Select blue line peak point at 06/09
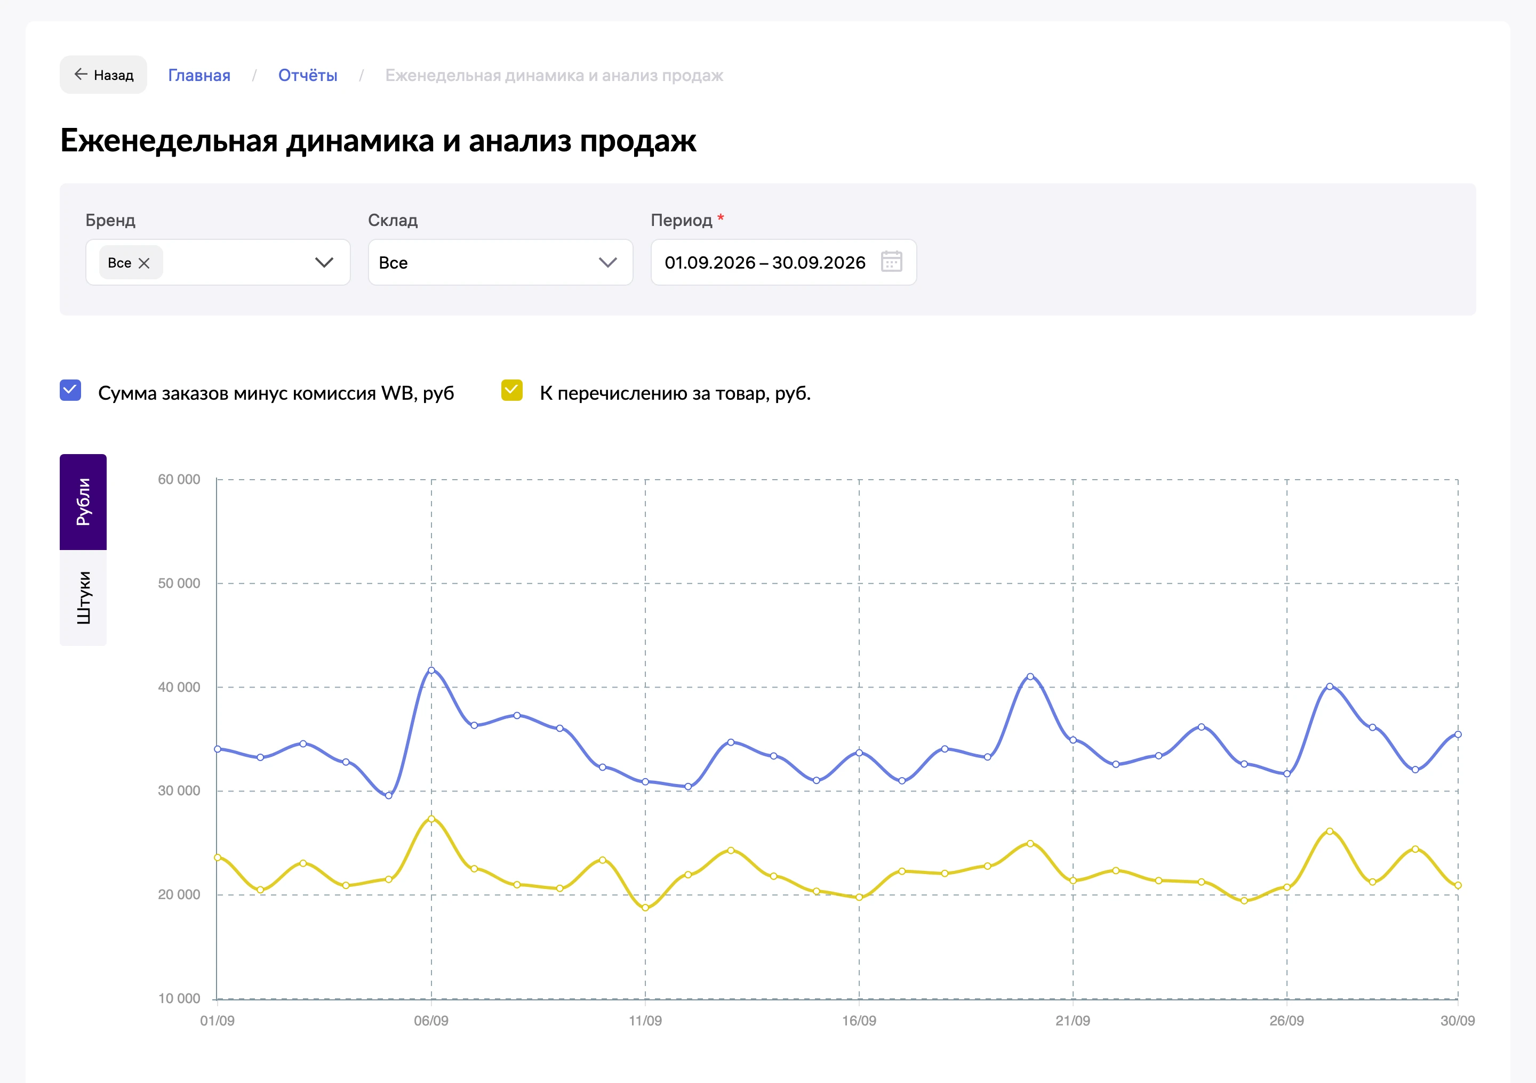Screen dimensions: 1536x1083 pyautogui.click(x=431, y=670)
